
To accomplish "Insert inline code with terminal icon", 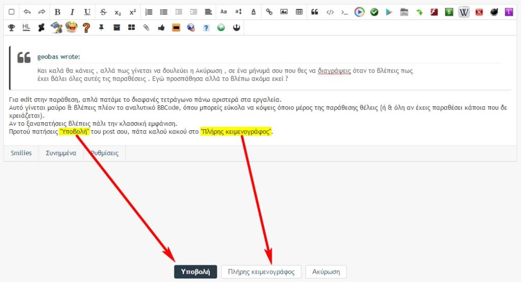I will tap(344, 12).
